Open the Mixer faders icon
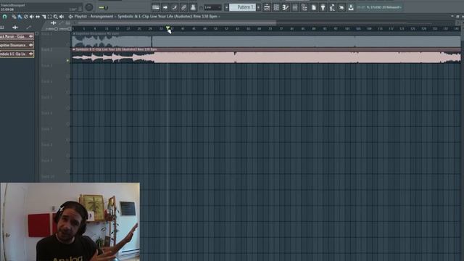Screen dimensions: 464x261 (295, 7)
